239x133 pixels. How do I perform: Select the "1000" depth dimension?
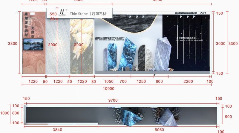(5, 113)
